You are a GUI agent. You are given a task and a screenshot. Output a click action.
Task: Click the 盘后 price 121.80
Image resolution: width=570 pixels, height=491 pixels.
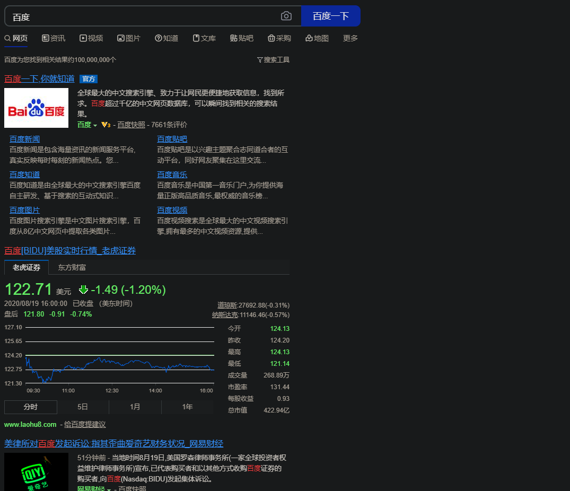coord(34,314)
